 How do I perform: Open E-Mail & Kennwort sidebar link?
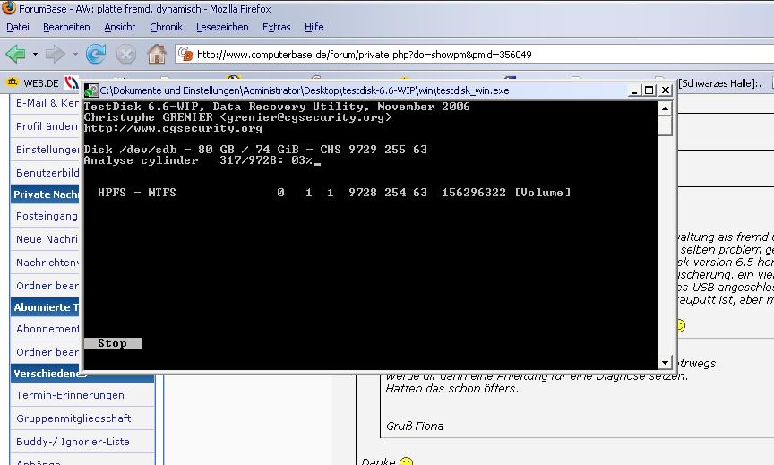tap(47, 103)
